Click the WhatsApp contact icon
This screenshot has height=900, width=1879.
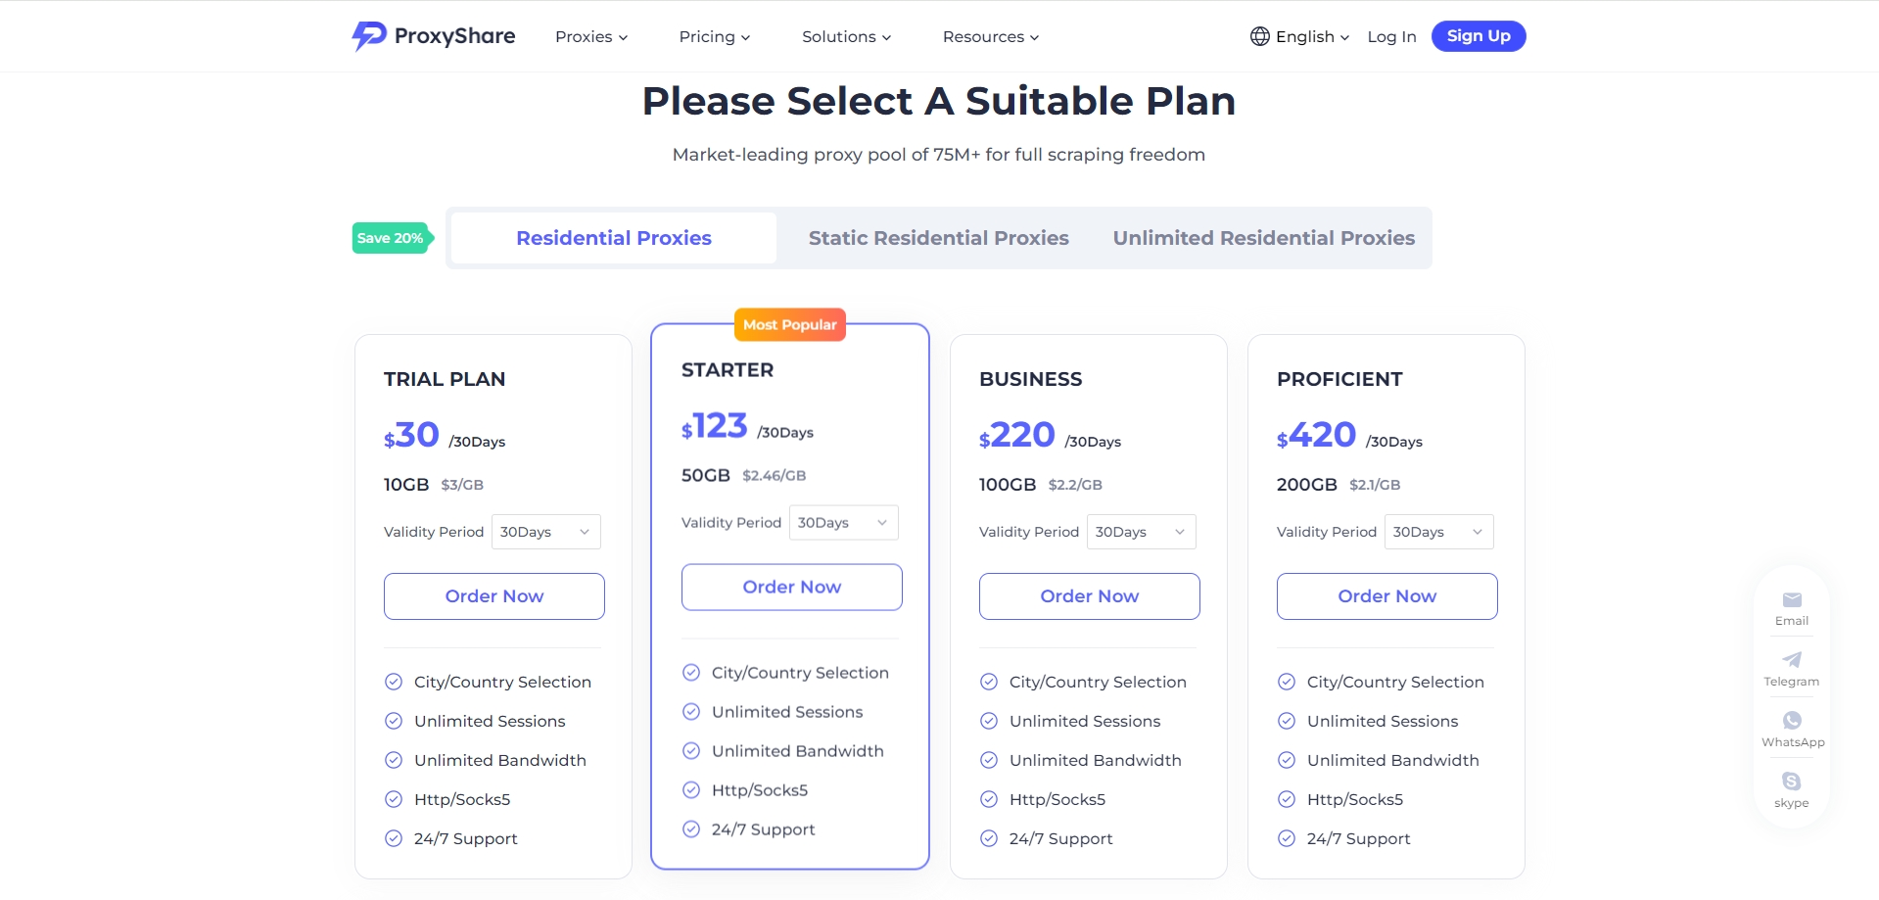pyautogui.click(x=1792, y=721)
